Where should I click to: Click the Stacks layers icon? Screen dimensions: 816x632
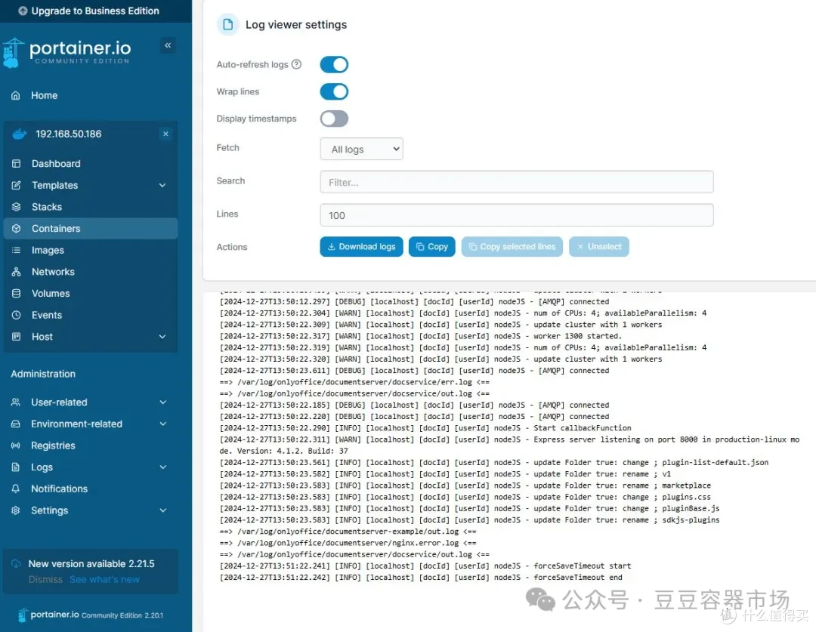click(16, 207)
